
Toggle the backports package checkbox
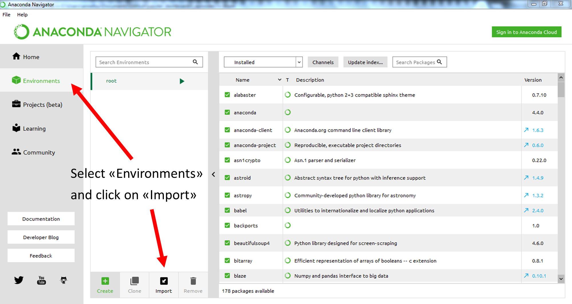227,226
